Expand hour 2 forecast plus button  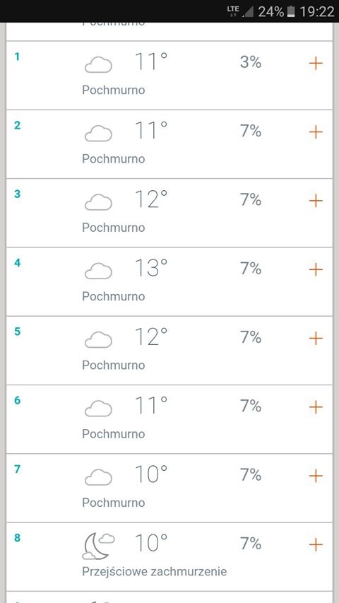coord(316,132)
